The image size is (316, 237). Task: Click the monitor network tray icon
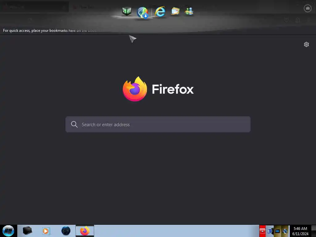[x=277, y=231]
